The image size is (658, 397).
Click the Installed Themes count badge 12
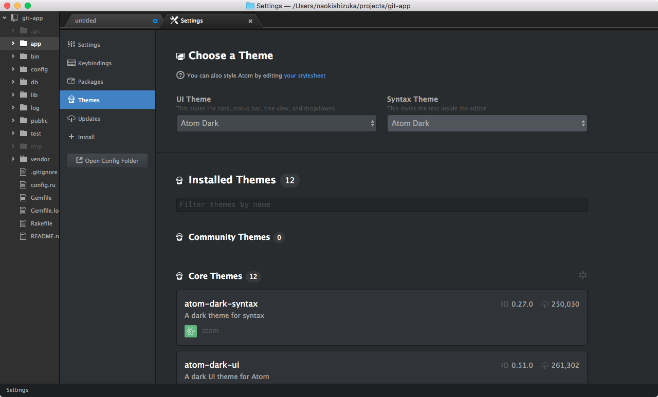[x=290, y=180]
